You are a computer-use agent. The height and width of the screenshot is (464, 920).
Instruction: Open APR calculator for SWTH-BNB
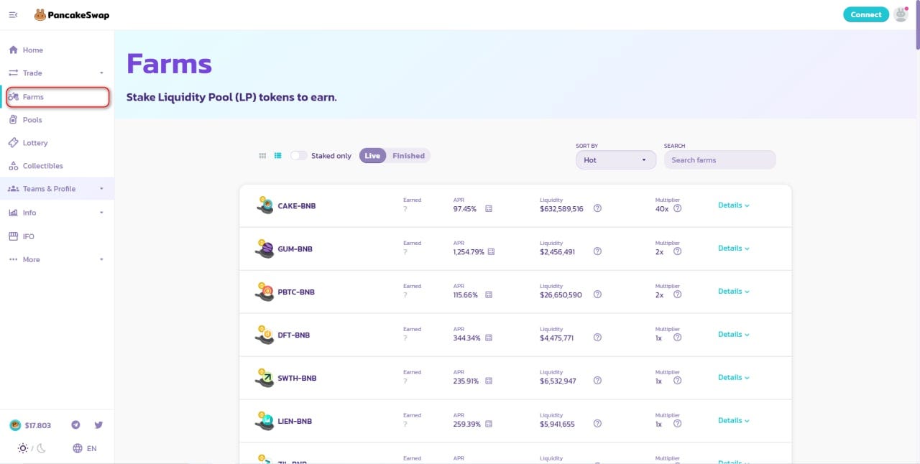point(489,381)
